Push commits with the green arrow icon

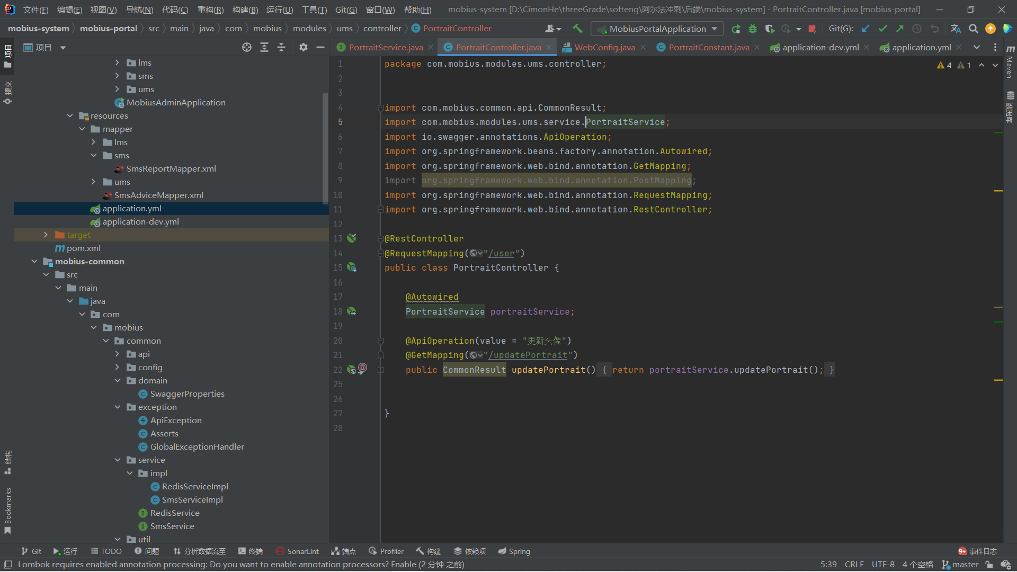[899, 29]
